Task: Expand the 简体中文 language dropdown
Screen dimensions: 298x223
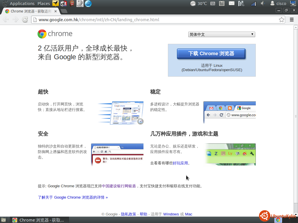Action: tap(221, 34)
